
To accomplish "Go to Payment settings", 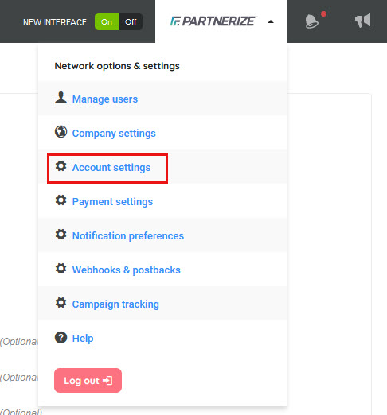I will click(112, 202).
